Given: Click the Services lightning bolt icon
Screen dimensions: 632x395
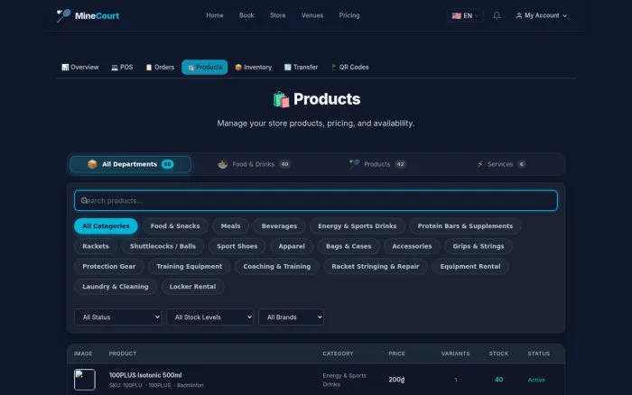Looking at the screenshot, I should coord(480,164).
